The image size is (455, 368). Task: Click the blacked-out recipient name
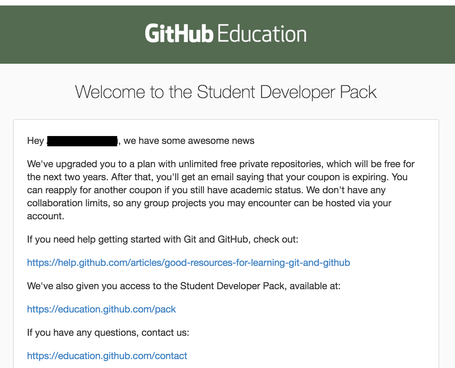[82, 141]
